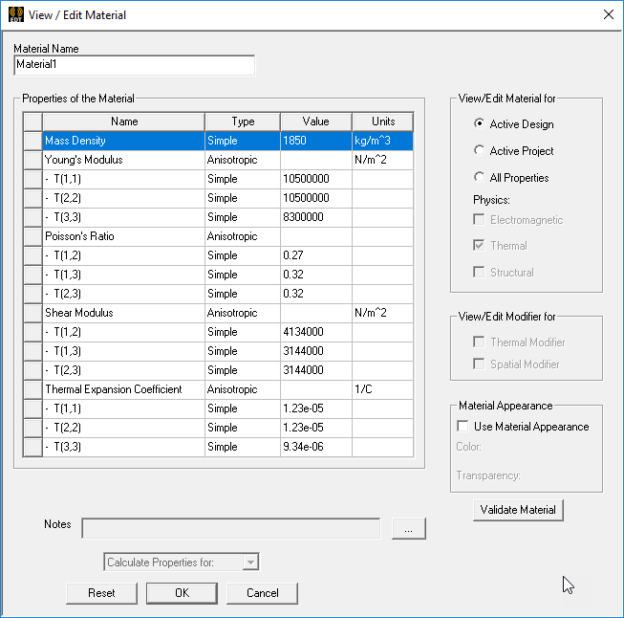Select the Active Design radio button
The image size is (624, 618).
(x=480, y=124)
